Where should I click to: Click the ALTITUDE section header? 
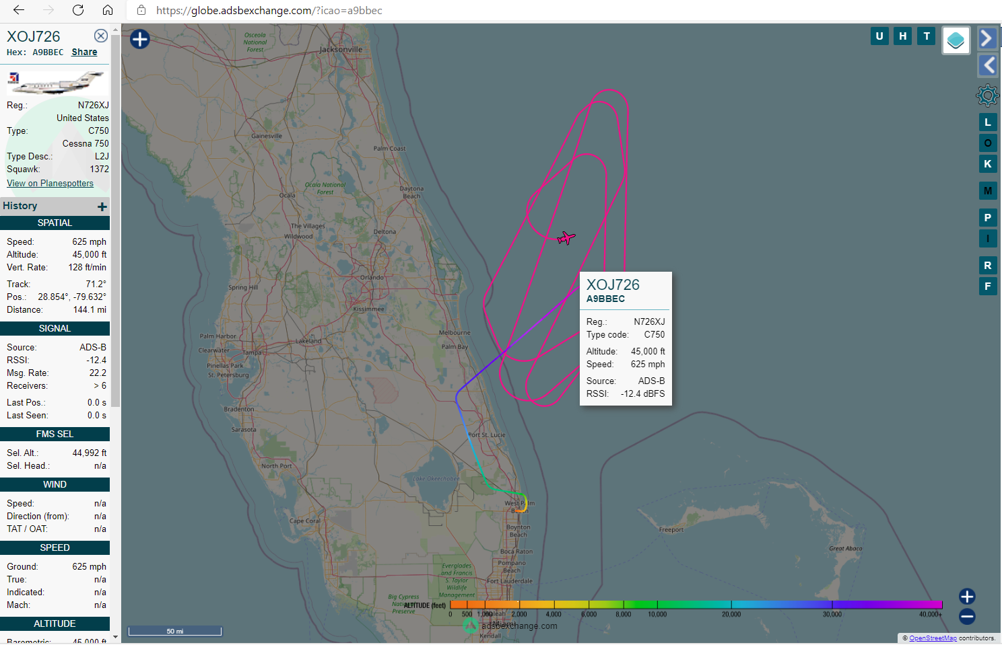point(55,623)
